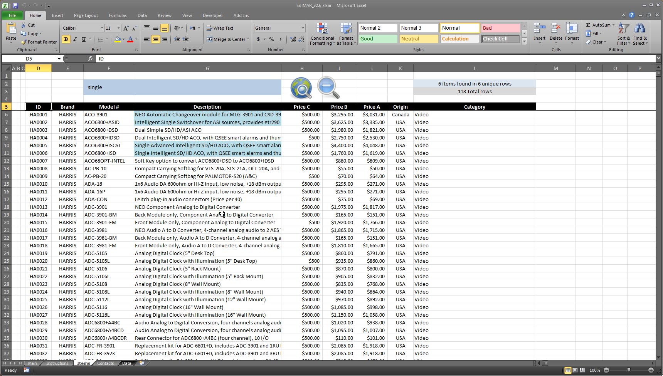The image size is (663, 376).
Task: Apply the red font color
Action: 130,39
